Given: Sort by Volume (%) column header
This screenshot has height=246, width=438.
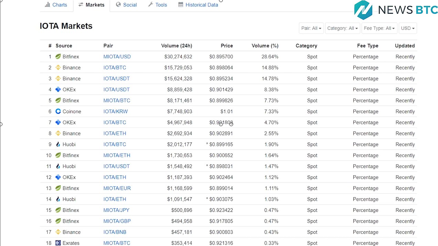Looking at the screenshot, I should click(265, 45).
